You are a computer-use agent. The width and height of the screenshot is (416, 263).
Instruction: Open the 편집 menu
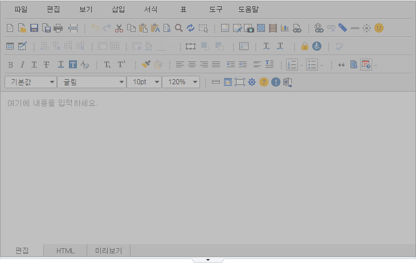click(x=54, y=10)
